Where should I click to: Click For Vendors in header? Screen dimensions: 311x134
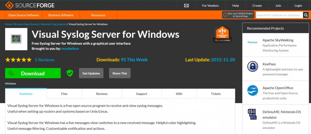[210, 5]
